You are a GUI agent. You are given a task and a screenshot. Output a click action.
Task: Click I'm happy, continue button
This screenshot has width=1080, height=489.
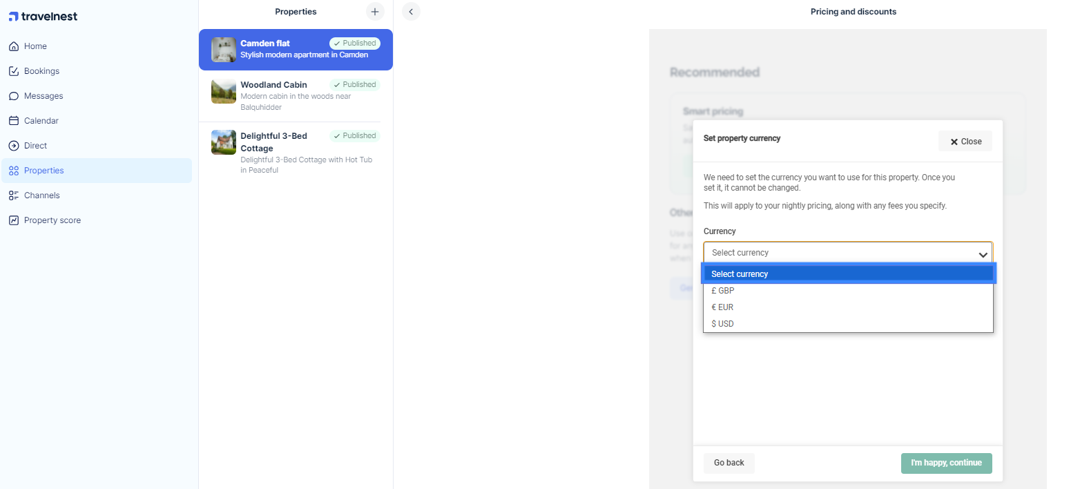[946, 463]
